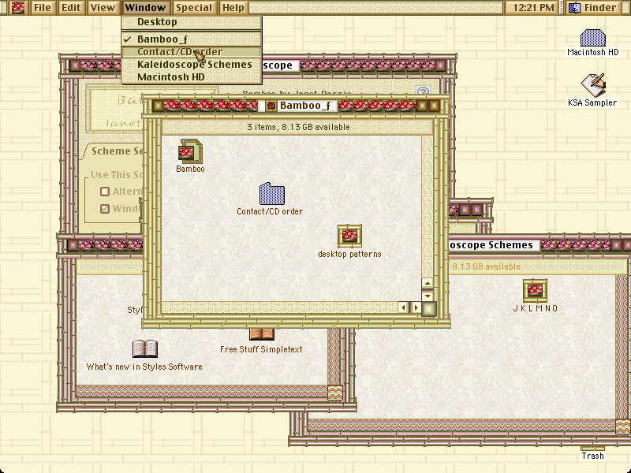This screenshot has height=473, width=631.
Task: Click the grow box of the Styles Software window
Action: pos(334,393)
